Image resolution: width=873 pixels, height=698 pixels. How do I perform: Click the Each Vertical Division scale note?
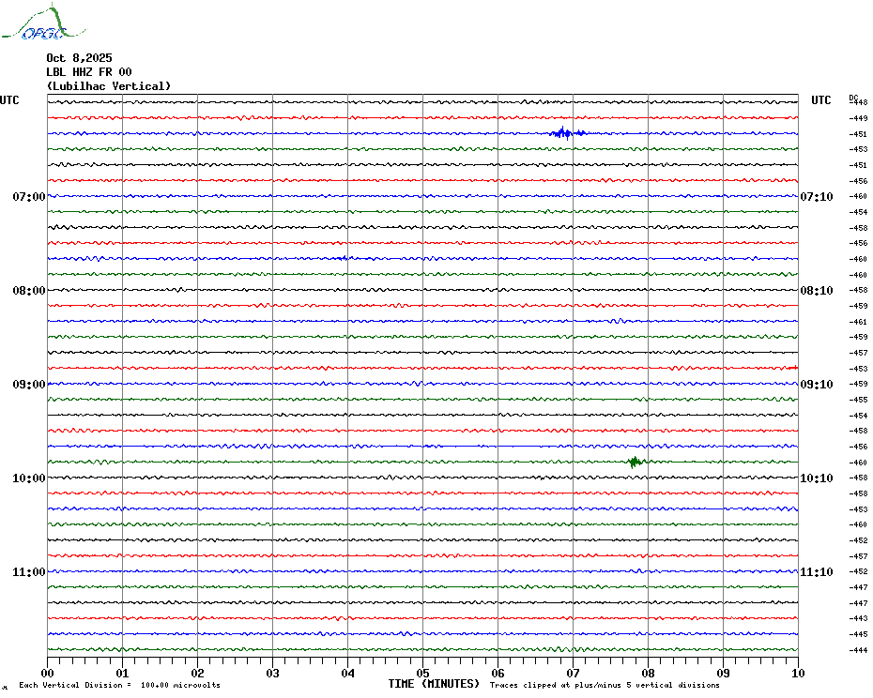[x=119, y=685]
